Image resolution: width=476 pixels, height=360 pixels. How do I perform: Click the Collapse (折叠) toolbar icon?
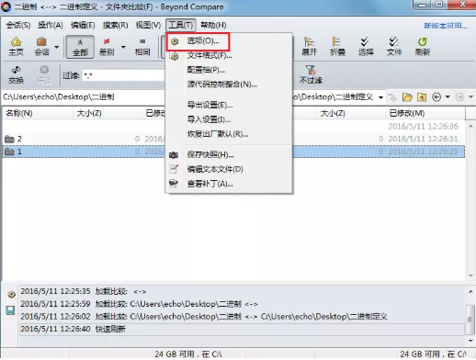(337, 47)
